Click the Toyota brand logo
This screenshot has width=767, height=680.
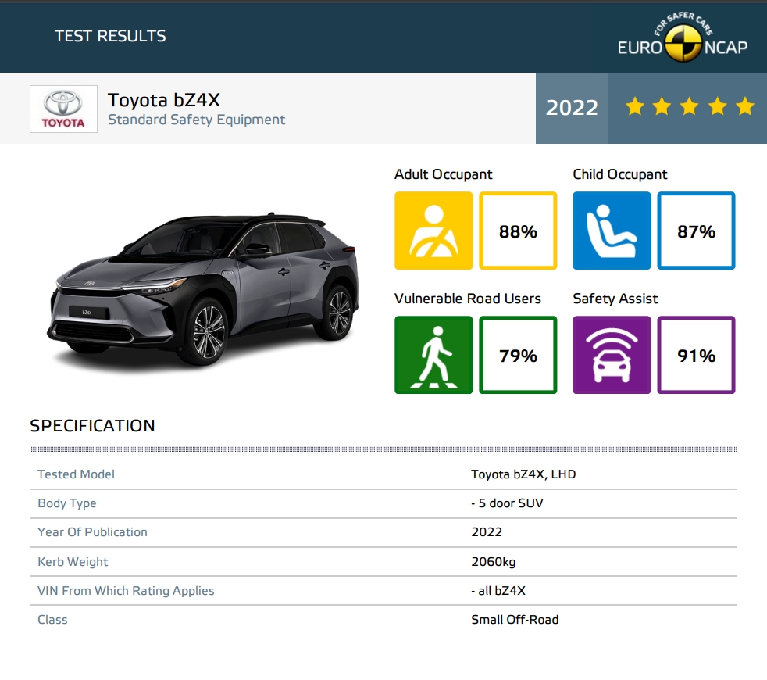pyautogui.click(x=63, y=109)
